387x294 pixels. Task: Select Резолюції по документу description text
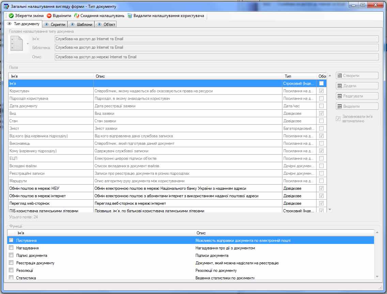point(216,270)
